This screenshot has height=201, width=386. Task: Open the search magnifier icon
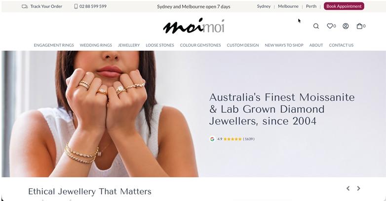(x=316, y=26)
